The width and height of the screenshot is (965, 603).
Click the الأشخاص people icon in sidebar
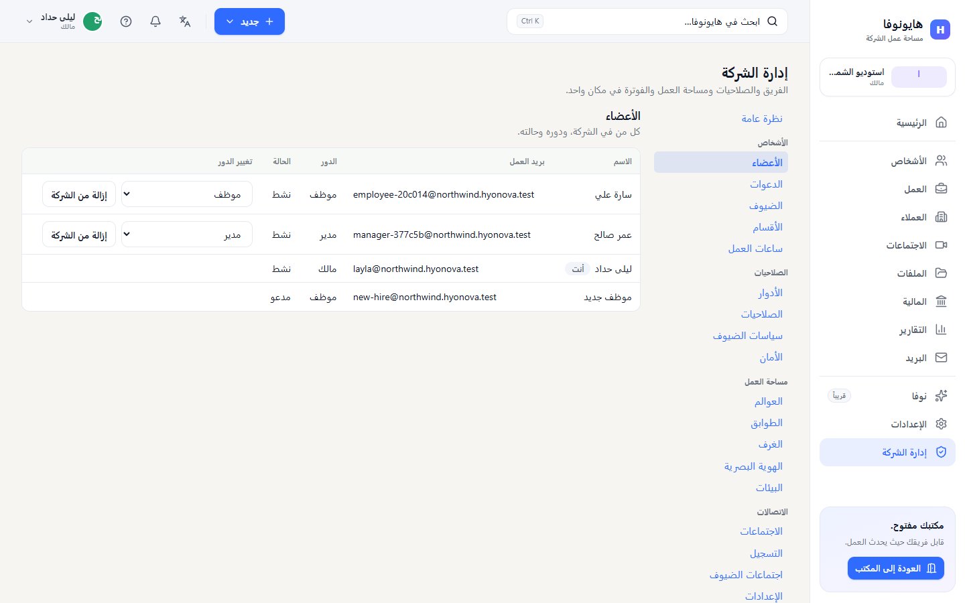[941, 161]
